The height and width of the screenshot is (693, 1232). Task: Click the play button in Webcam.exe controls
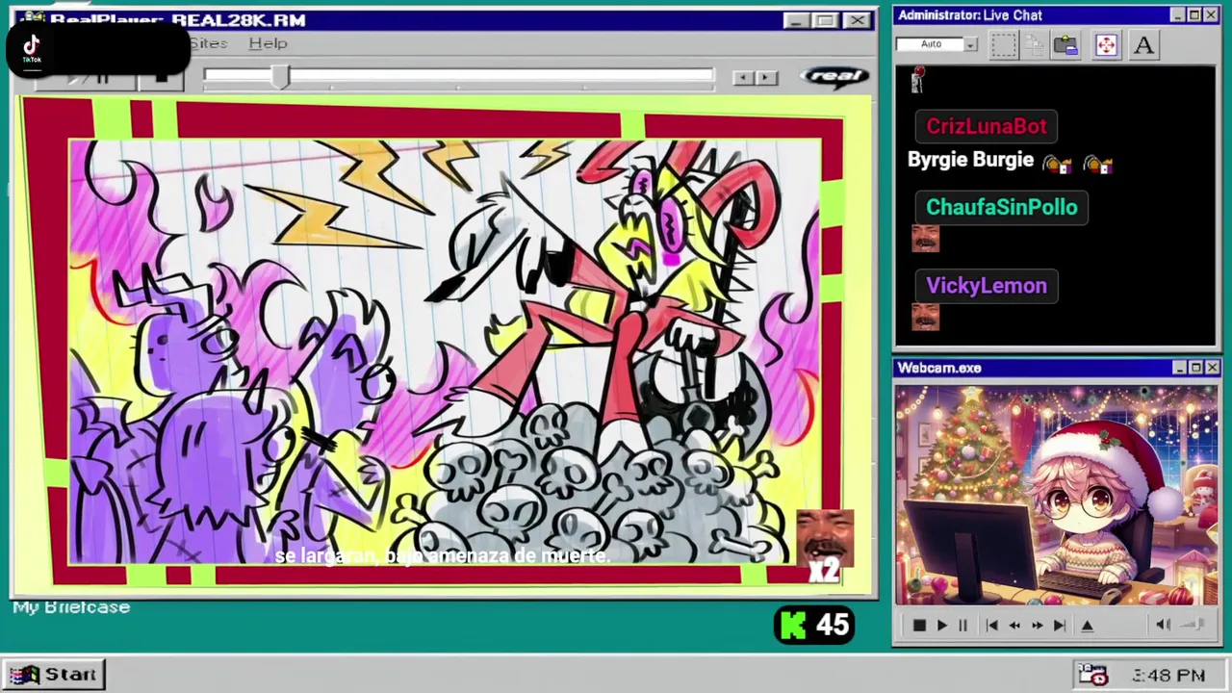tap(941, 626)
